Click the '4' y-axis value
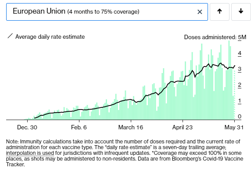251x172 pixels. 240,53
